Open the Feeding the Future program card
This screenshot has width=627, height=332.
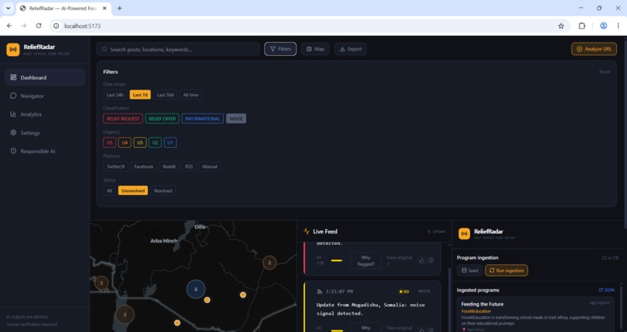coord(536,314)
